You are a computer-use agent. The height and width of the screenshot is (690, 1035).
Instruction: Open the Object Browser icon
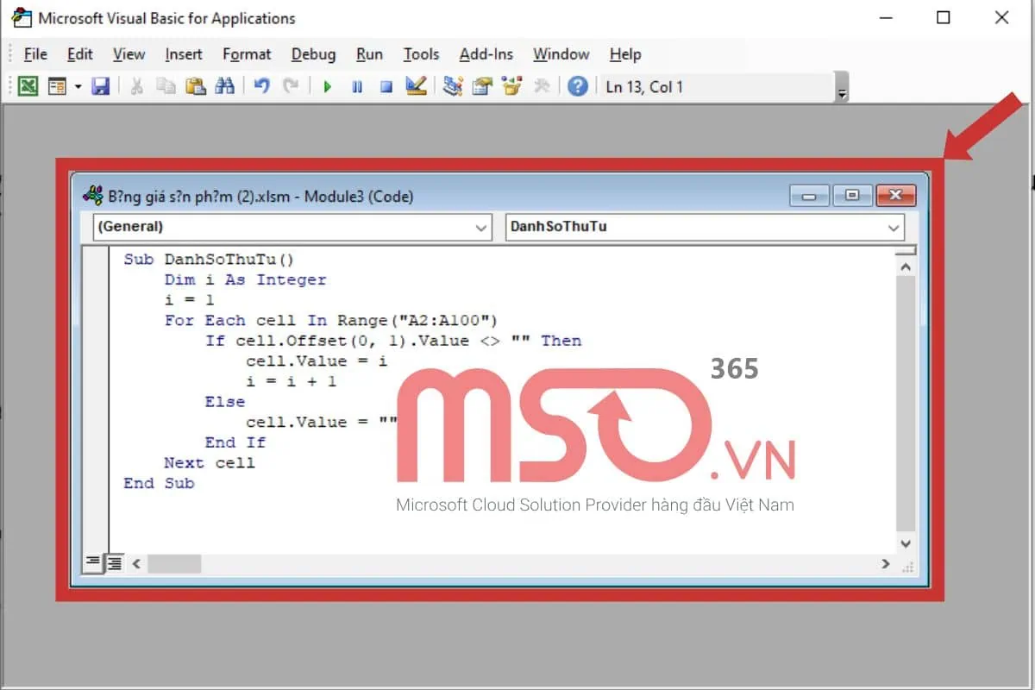pyautogui.click(x=511, y=86)
